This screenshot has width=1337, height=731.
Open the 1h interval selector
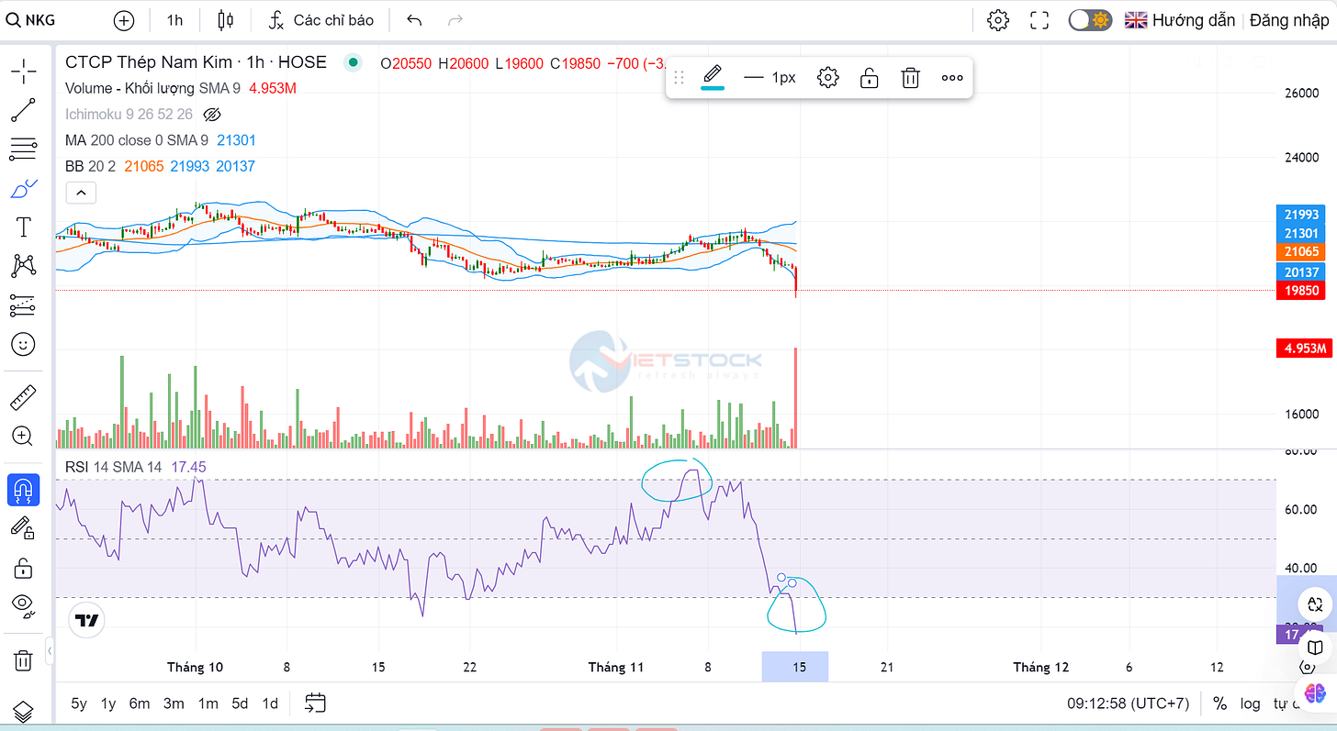pyautogui.click(x=174, y=20)
